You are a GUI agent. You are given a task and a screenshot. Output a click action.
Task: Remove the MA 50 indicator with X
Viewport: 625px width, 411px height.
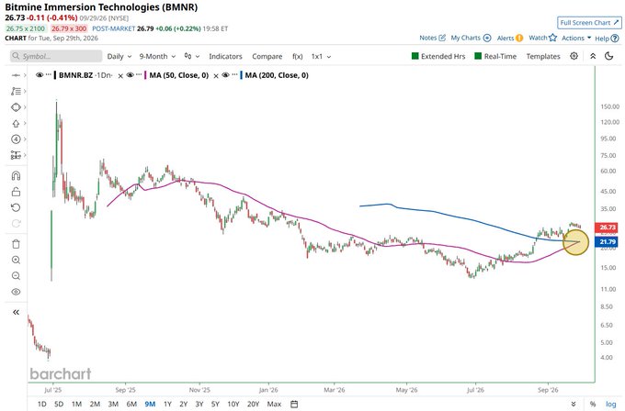point(216,76)
